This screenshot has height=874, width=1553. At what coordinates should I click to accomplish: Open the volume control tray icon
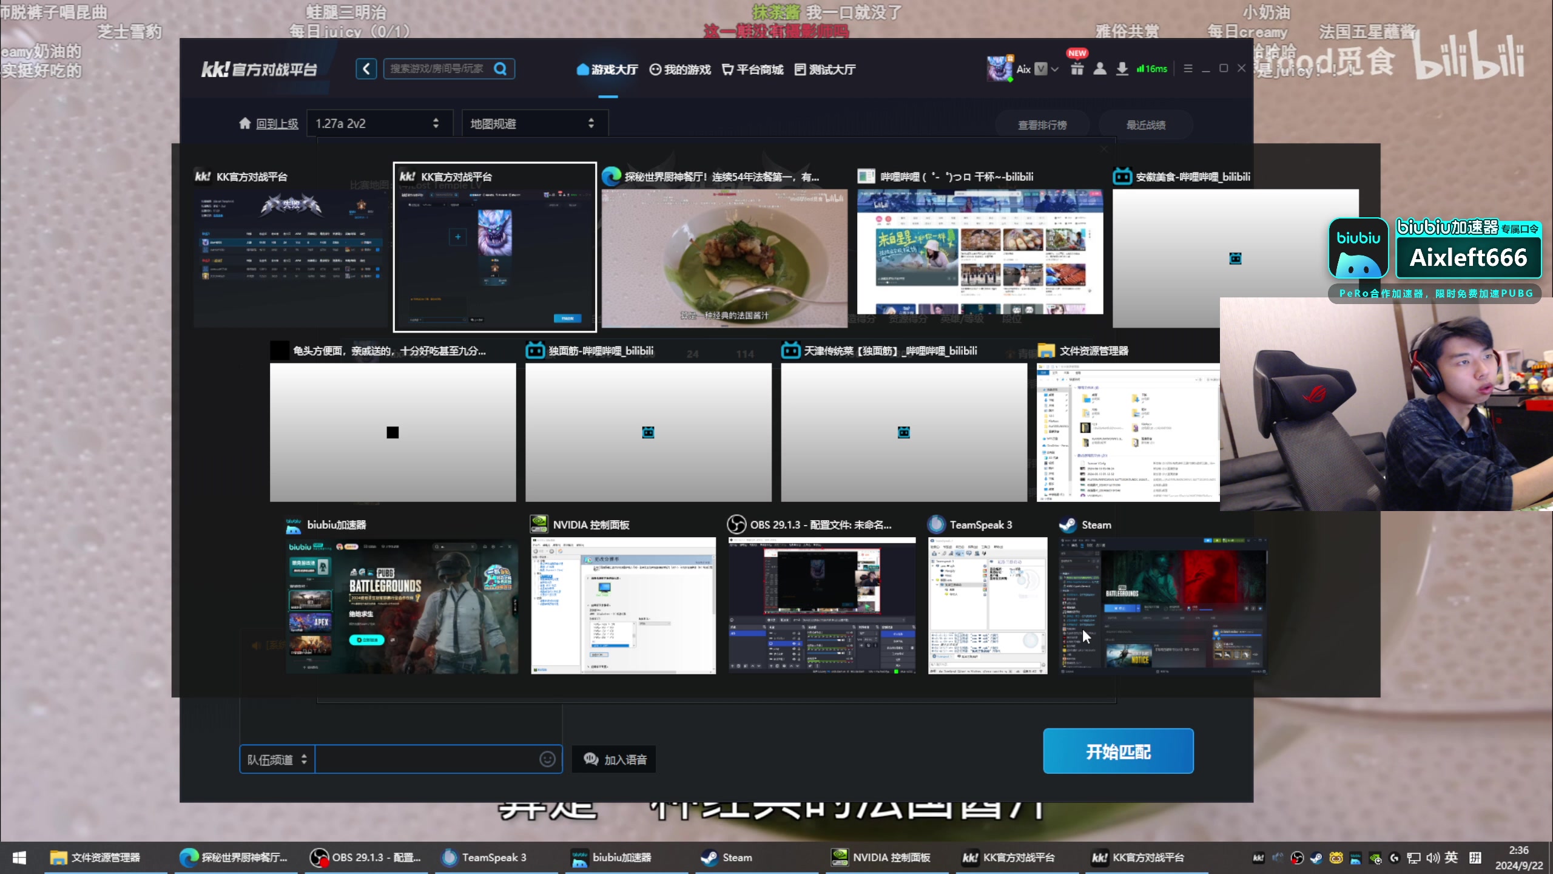(x=1433, y=858)
